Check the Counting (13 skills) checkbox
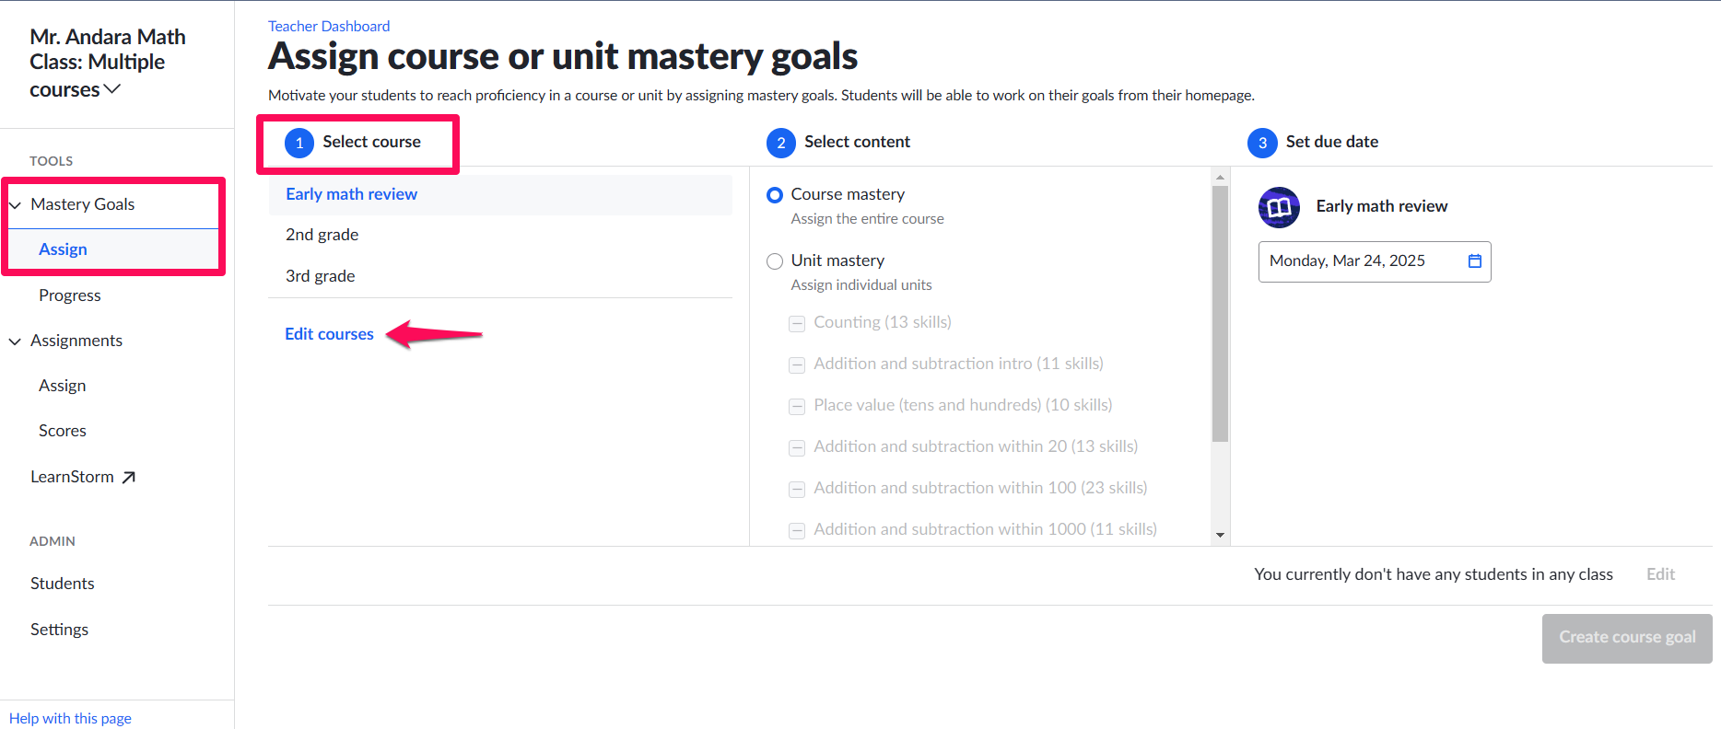Screen dimensions: 1721x729 [797, 324]
